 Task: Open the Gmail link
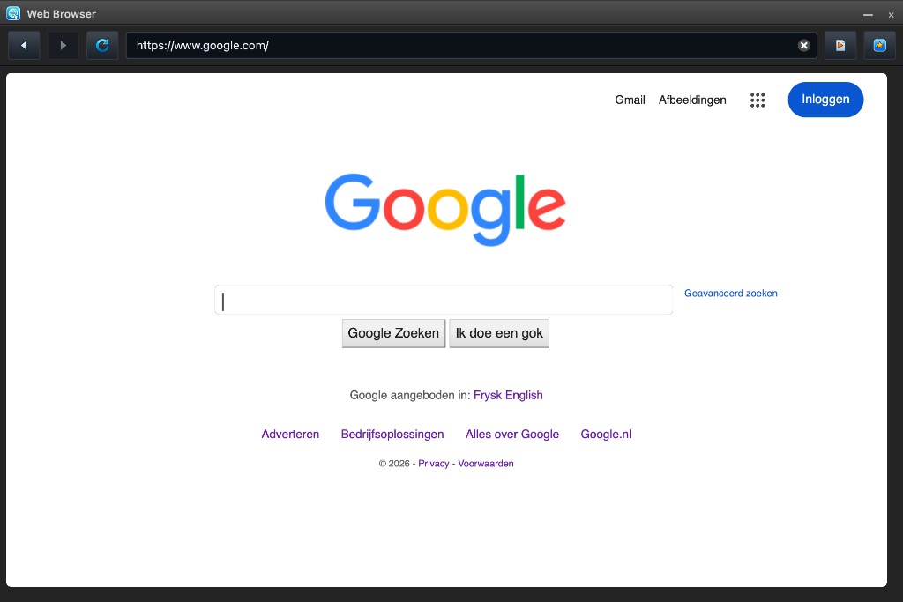pyautogui.click(x=630, y=100)
